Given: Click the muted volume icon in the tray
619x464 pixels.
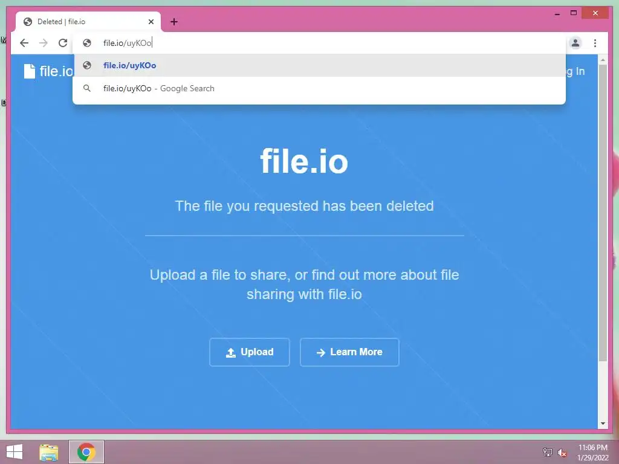Looking at the screenshot, I should [562, 453].
